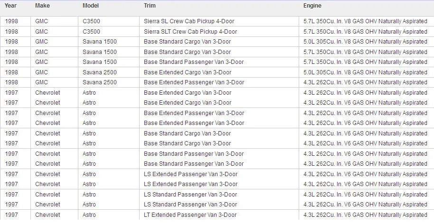Select the Sierra SL Crew Cab Pickup trim

click(189, 21)
